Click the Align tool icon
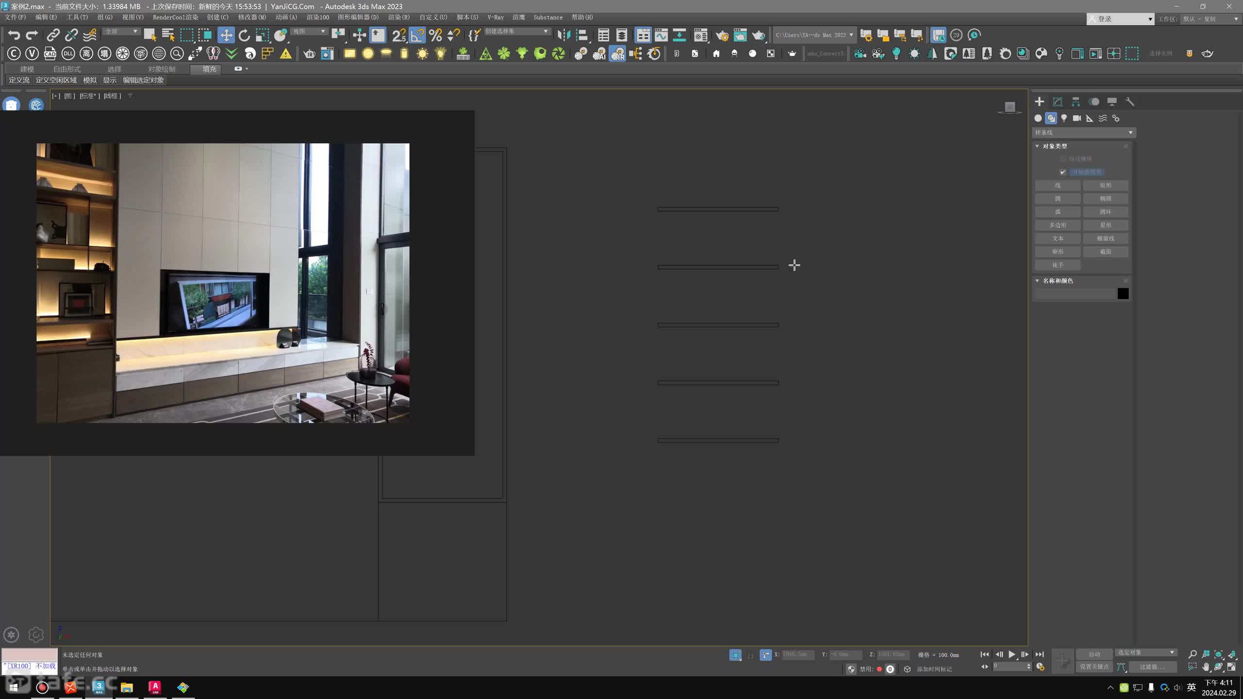Image resolution: width=1243 pixels, height=699 pixels. click(x=582, y=35)
